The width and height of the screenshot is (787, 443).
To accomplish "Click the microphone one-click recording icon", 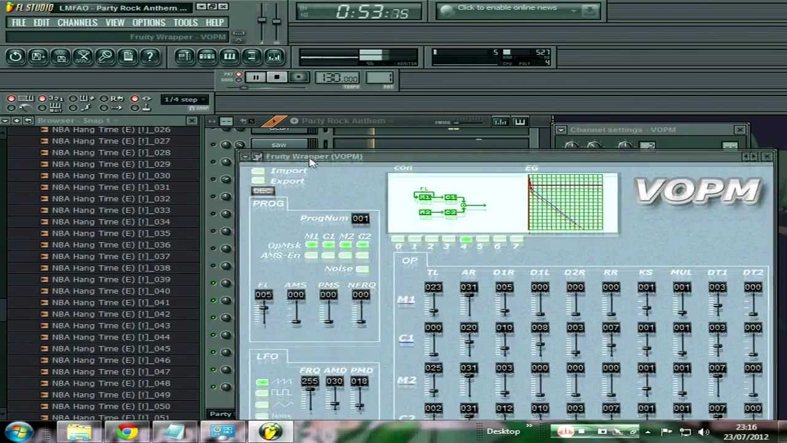I will (x=105, y=57).
